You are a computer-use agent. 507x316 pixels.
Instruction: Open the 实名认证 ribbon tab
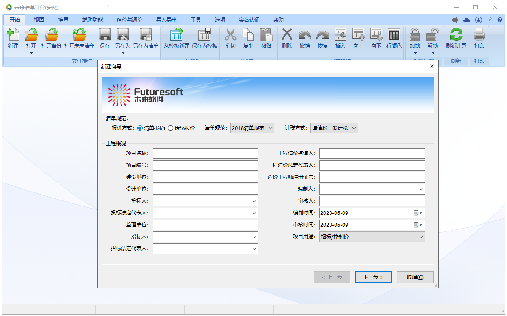click(x=249, y=20)
